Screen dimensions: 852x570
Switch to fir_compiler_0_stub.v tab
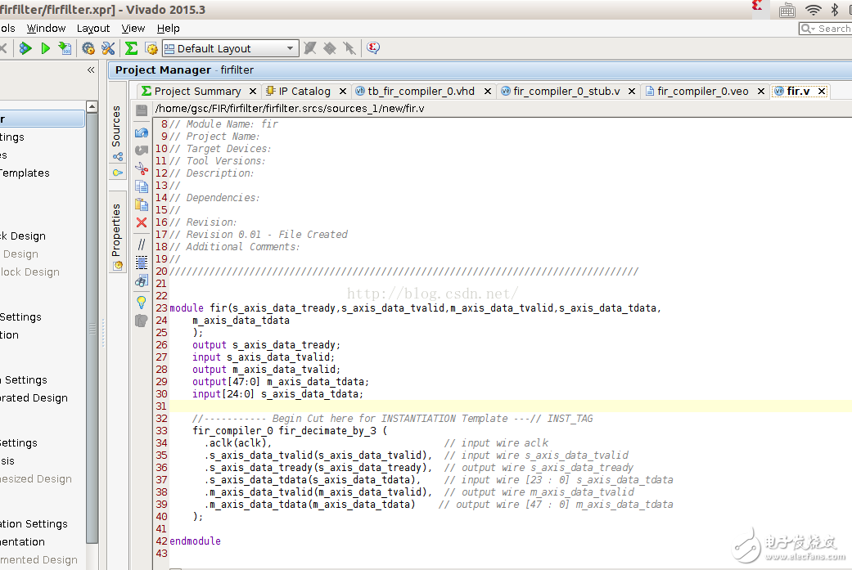pyautogui.click(x=566, y=91)
